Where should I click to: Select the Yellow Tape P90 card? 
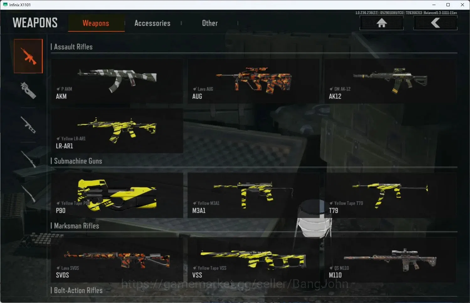pyautogui.click(x=117, y=195)
